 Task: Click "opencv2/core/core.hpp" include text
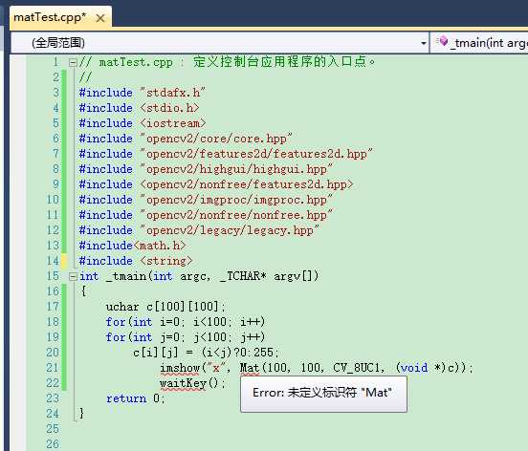pos(216,139)
